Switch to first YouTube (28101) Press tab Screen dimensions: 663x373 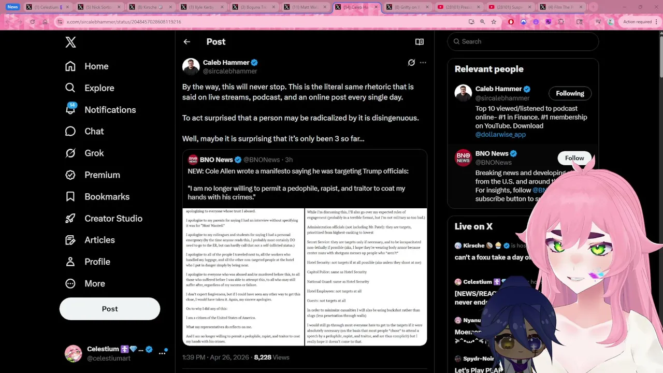click(x=458, y=7)
